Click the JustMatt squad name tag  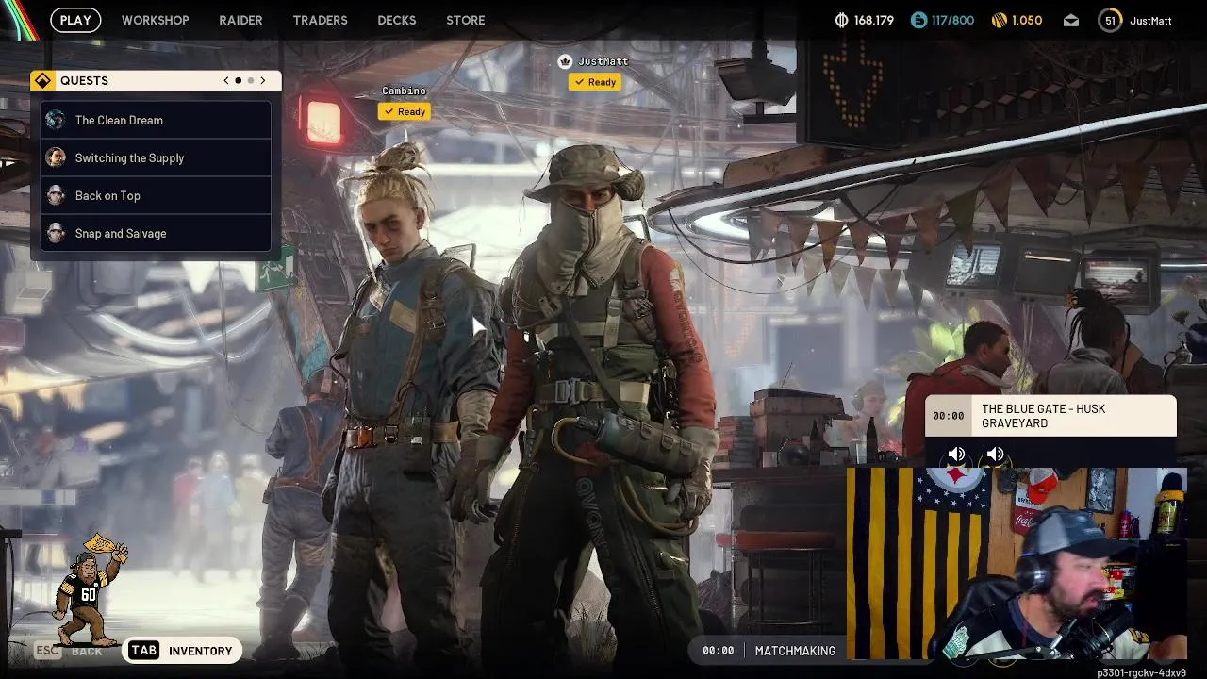click(x=603, y=61)
